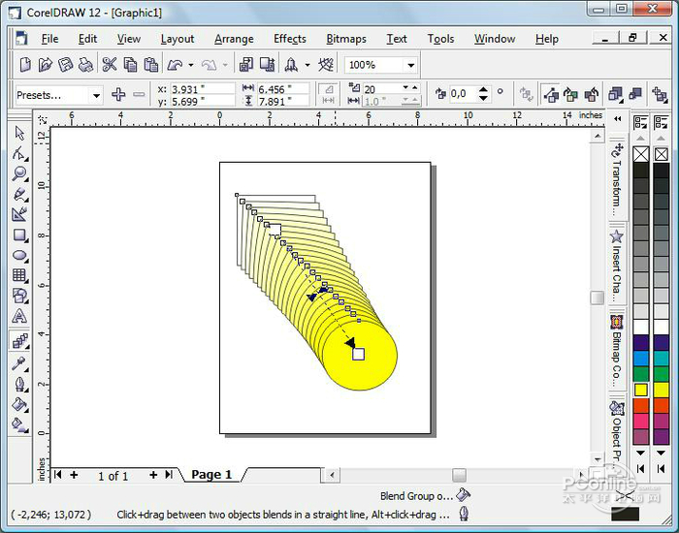Open the Effects menu
679x533 pixels.
click(289, 39)
